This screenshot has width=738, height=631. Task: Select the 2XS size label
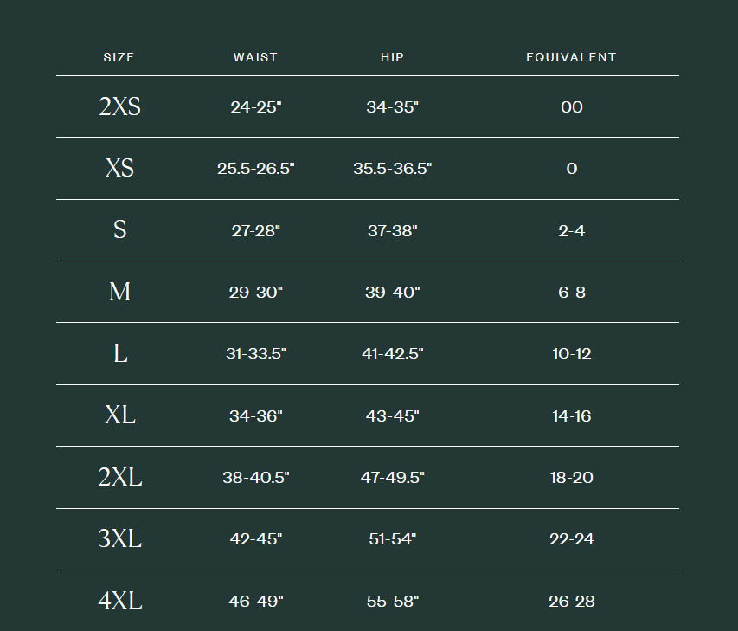click(119, 106)
